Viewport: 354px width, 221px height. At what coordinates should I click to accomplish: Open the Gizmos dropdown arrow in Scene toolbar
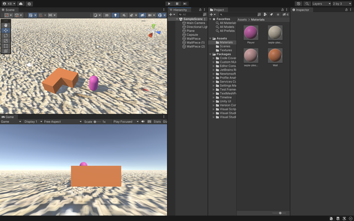click(165, 15)
